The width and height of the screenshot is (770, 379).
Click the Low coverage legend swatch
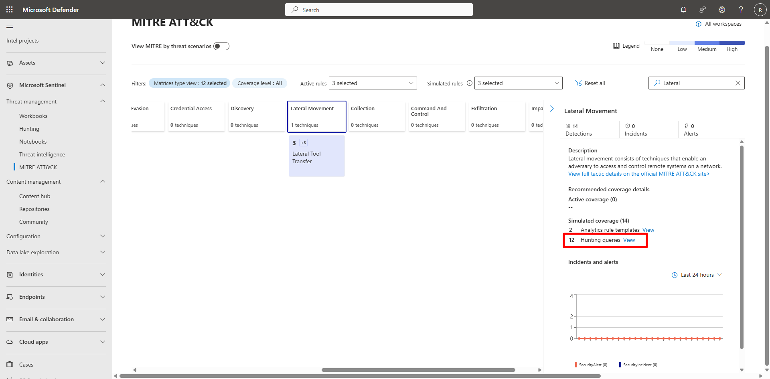pyautogui.click(x=682, y=43)
